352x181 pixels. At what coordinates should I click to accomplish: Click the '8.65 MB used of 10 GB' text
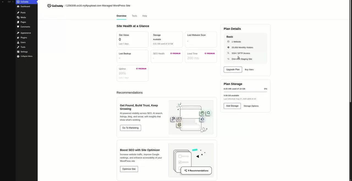(235, 89)
